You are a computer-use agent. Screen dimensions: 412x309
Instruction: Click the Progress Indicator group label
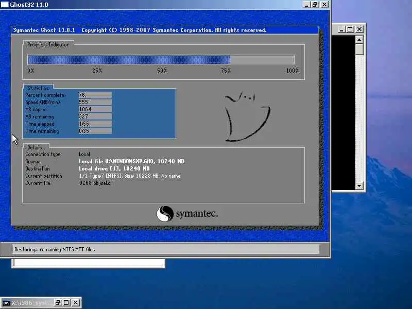48,45
